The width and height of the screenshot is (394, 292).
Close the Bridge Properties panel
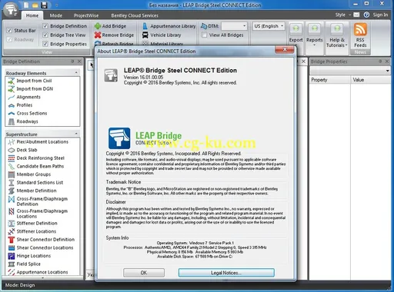point(387,61)
